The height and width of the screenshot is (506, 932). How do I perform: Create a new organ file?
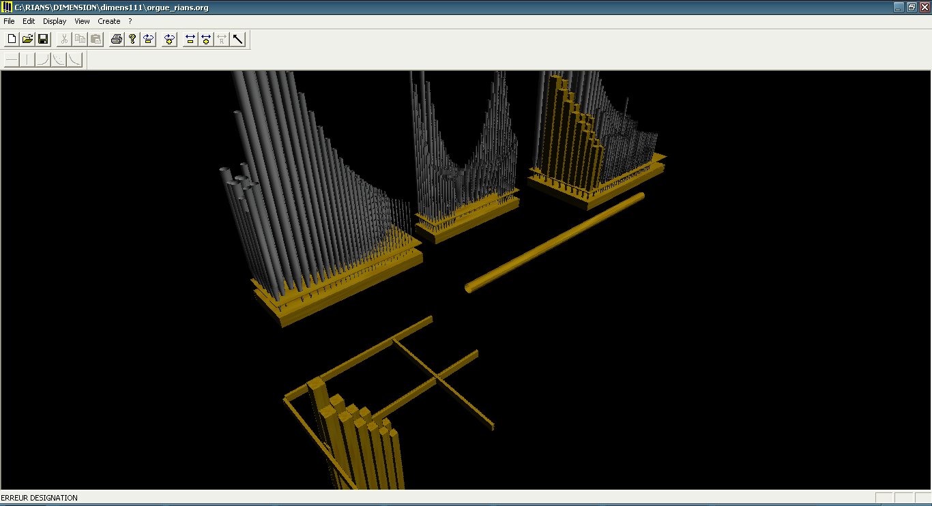click(11, 39)
